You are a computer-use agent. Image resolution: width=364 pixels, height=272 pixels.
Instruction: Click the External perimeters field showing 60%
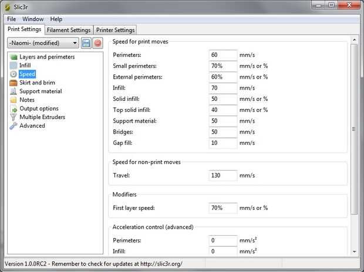click(223, 77)
